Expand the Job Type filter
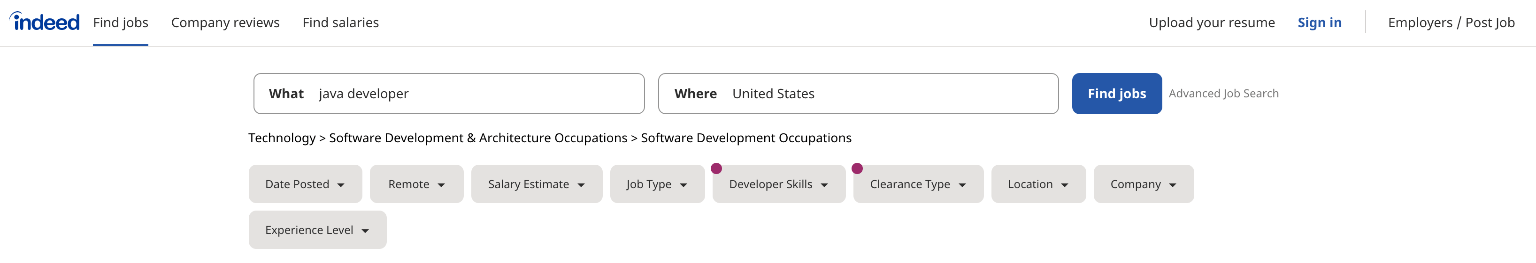The image size is (1536, 263). coord(657,184)
